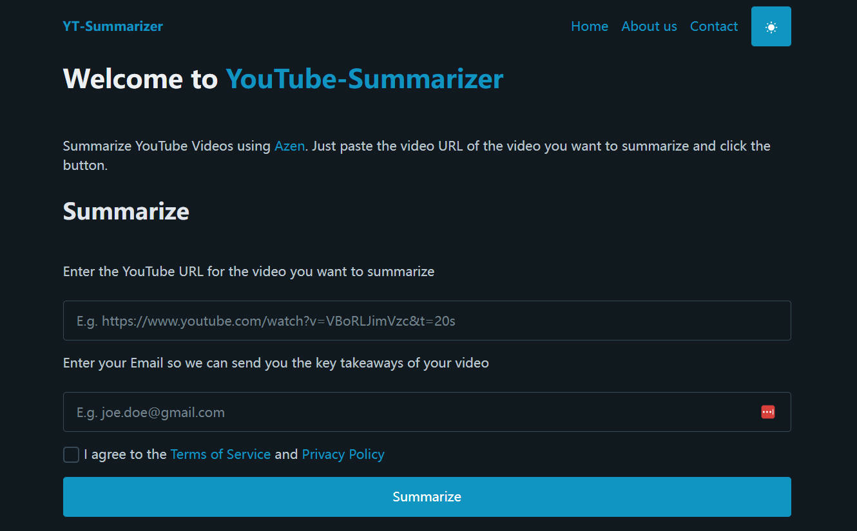The height and width of the screenshot is (531, 857).
Task: Click the Summarize section heading
Action: [126, 210]
